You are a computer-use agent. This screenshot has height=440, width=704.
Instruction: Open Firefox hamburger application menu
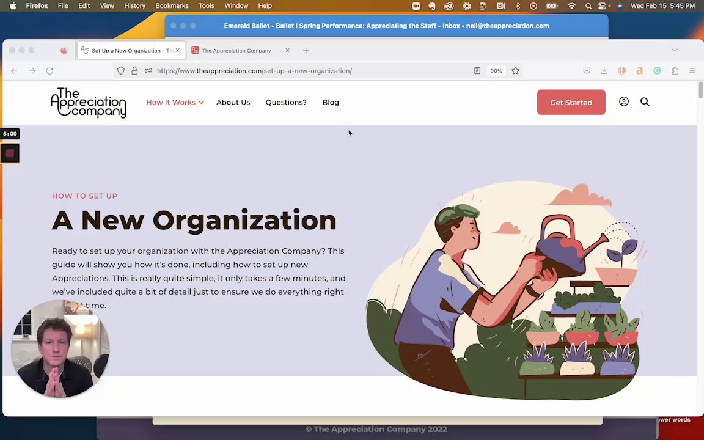[692, 70]
